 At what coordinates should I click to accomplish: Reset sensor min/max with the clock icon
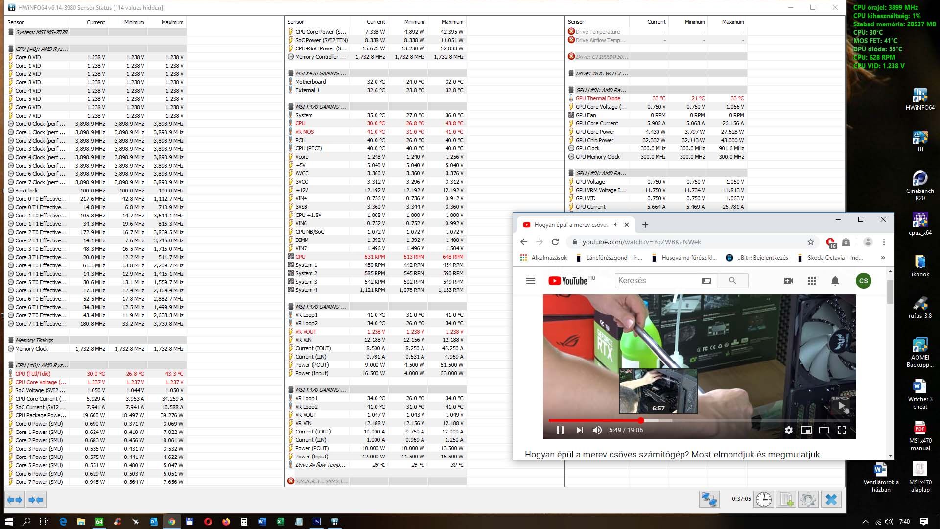[763, 499]
